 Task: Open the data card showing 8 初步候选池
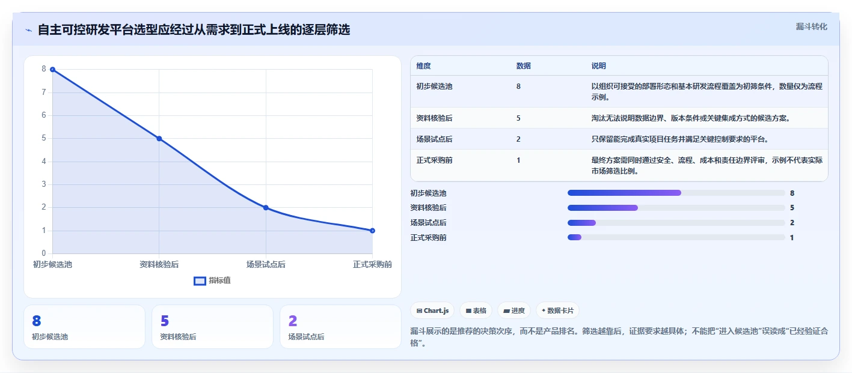point(85,327)
